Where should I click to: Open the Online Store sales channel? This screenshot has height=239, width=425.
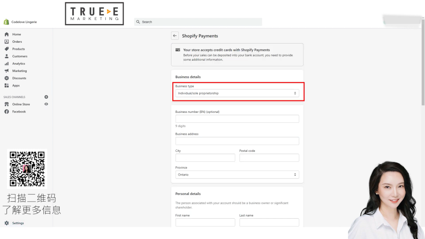[21, 104]
